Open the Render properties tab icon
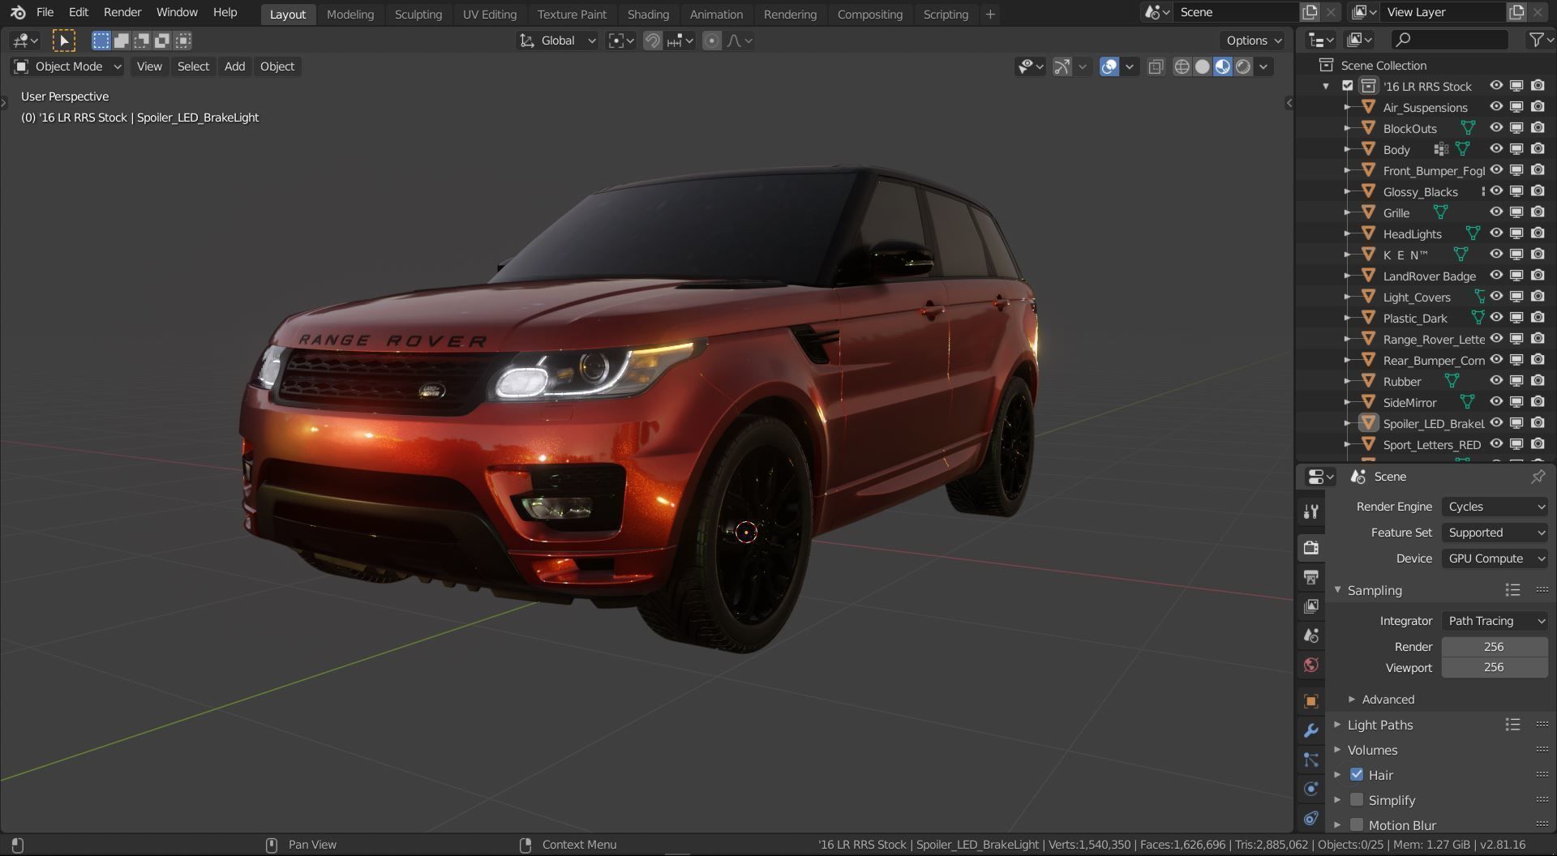The height and width of the screenshot is (856, 1557). (1310, 548)
